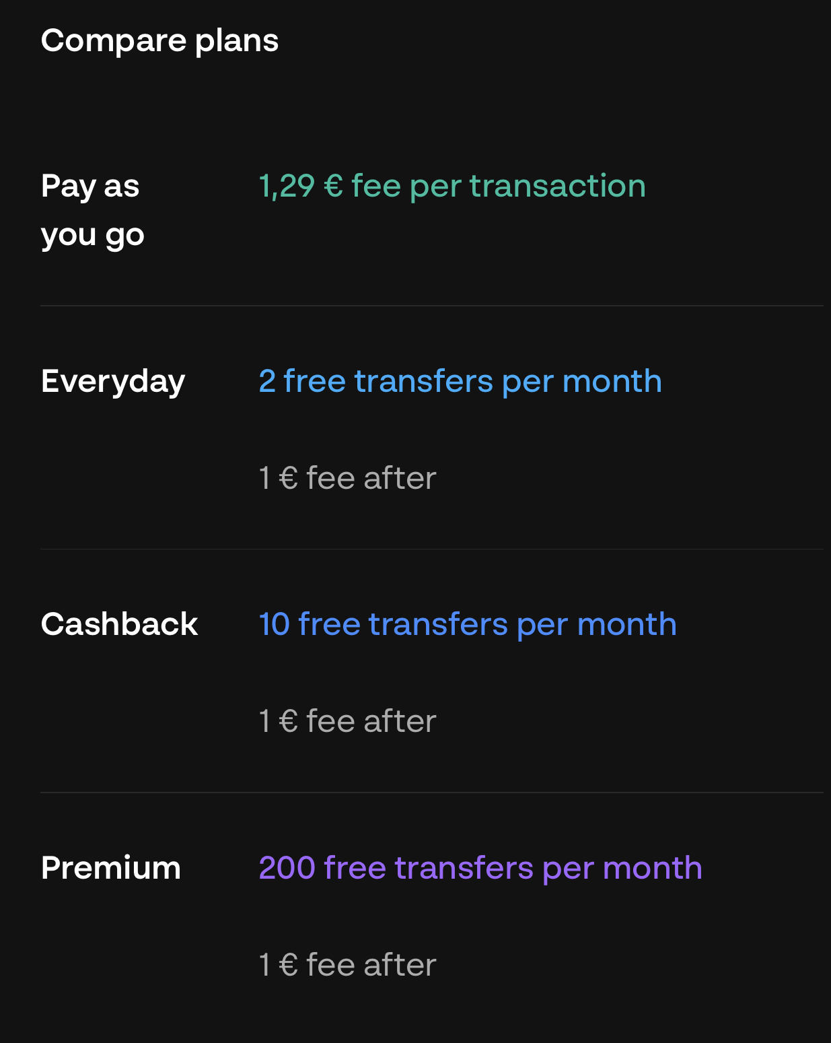
Task: Tap 1 € fee after under Premium
Action: (348, 965)
